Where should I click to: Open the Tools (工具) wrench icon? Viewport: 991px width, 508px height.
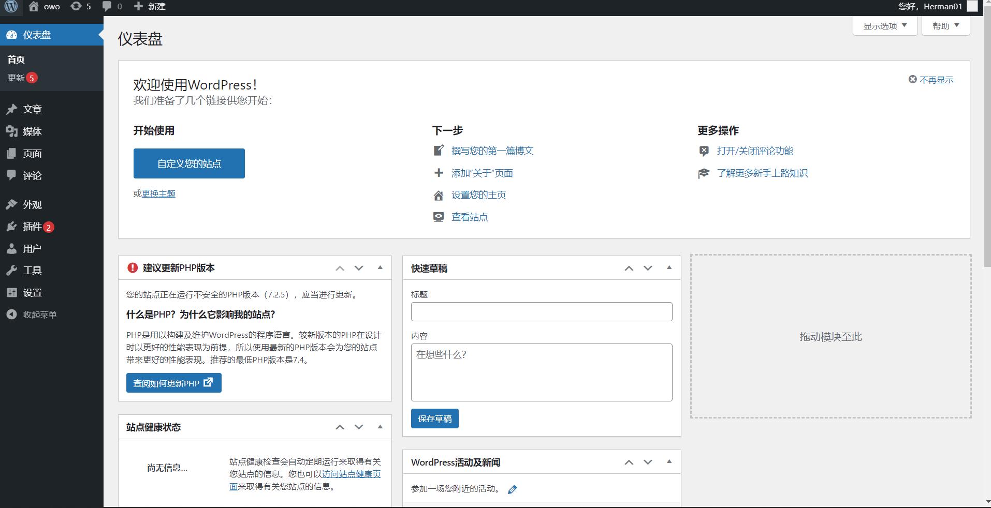[12, 270]
